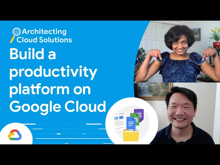
Task: Click the yellow folder icon
Action: point(131,135)
